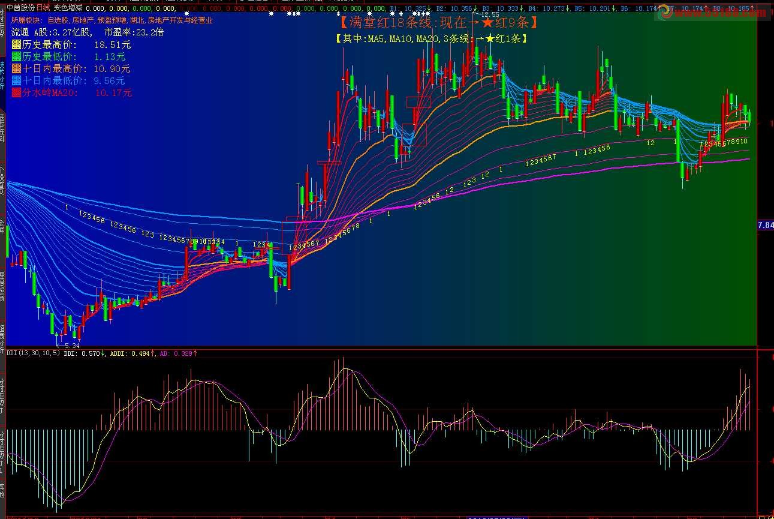Click the B2: 10.356 value
The height and width of the screenshot is (519, 774).
click(456, 9)
